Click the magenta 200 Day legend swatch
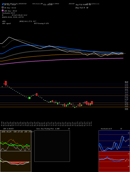 click(x=3, y=11)
